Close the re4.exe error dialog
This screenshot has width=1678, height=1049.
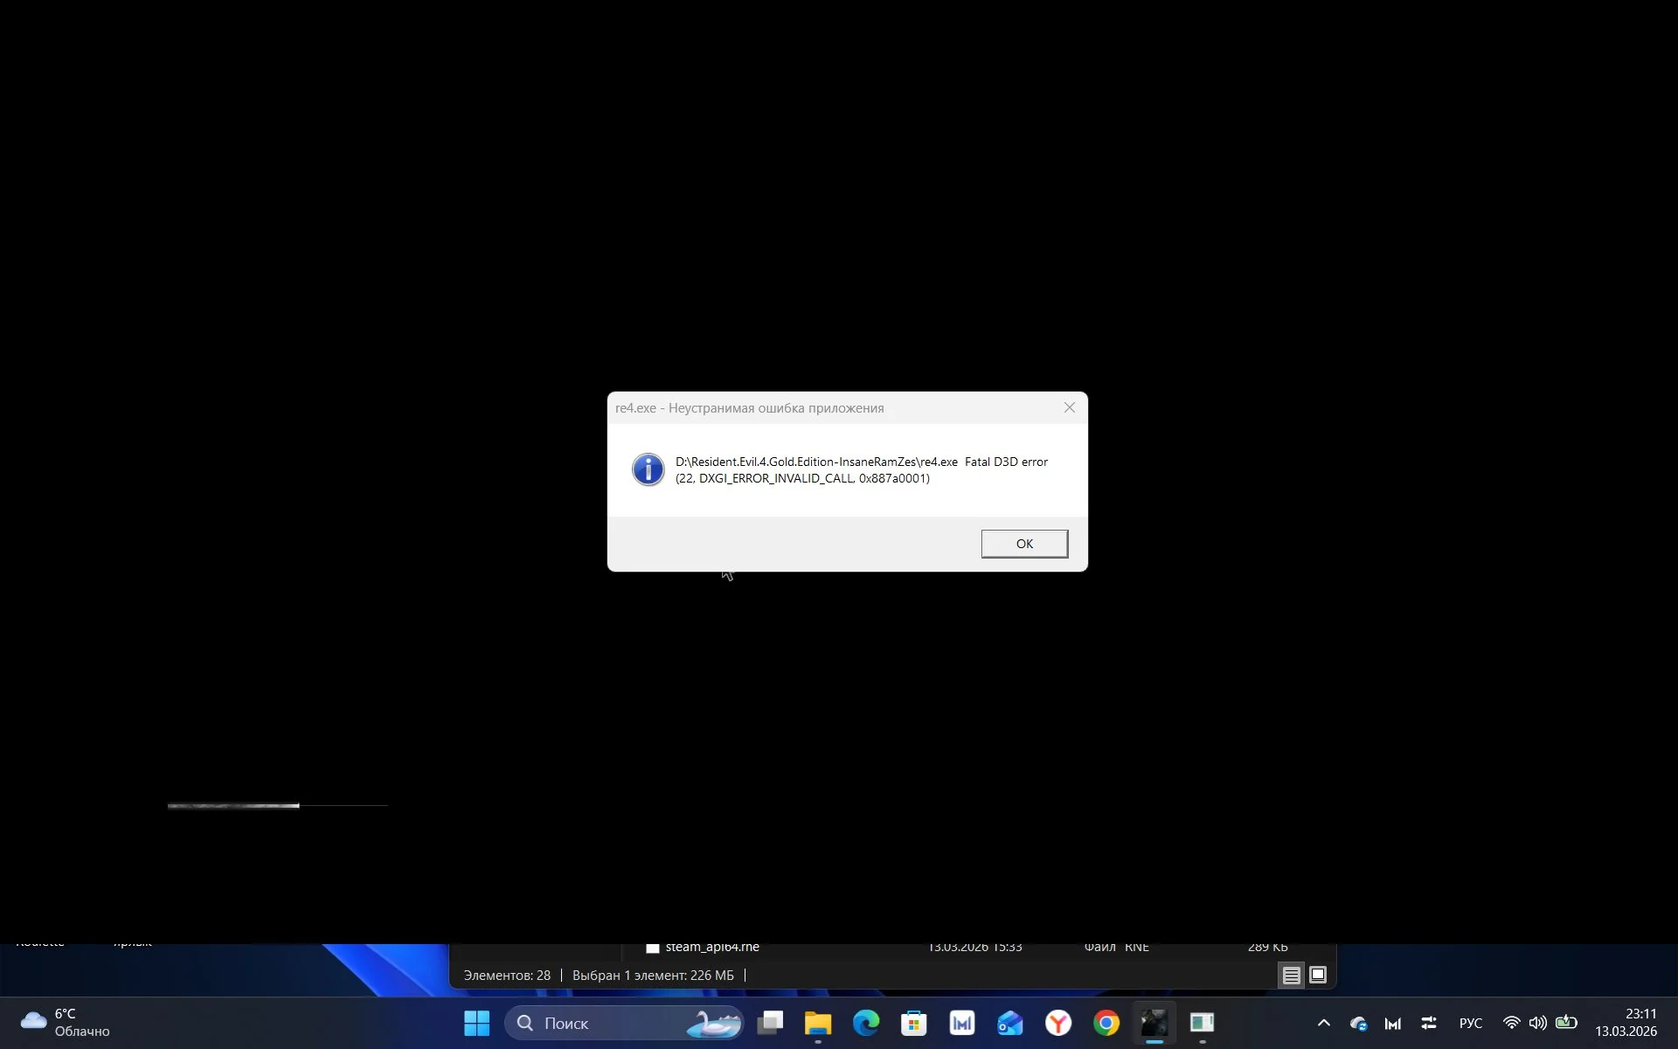tap(1069, 408)
